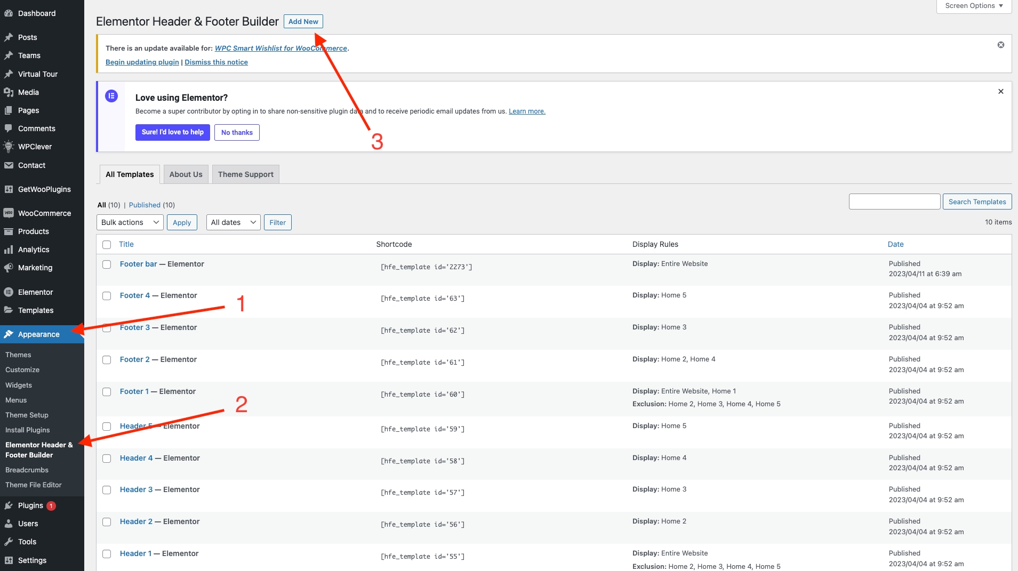1018x571 pixels.
Task: Open Analytics via its bar-chart icon
Action: point(9,250)
